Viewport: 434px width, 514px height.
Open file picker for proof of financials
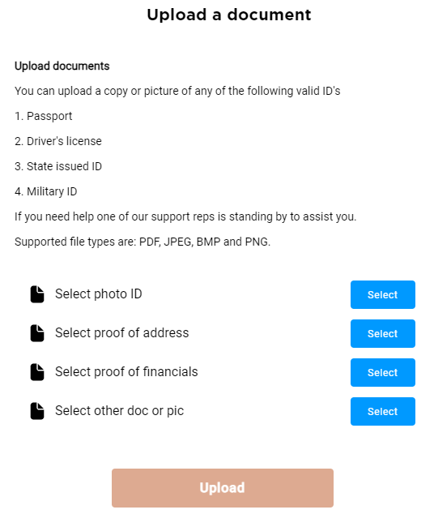click(383, 372)
